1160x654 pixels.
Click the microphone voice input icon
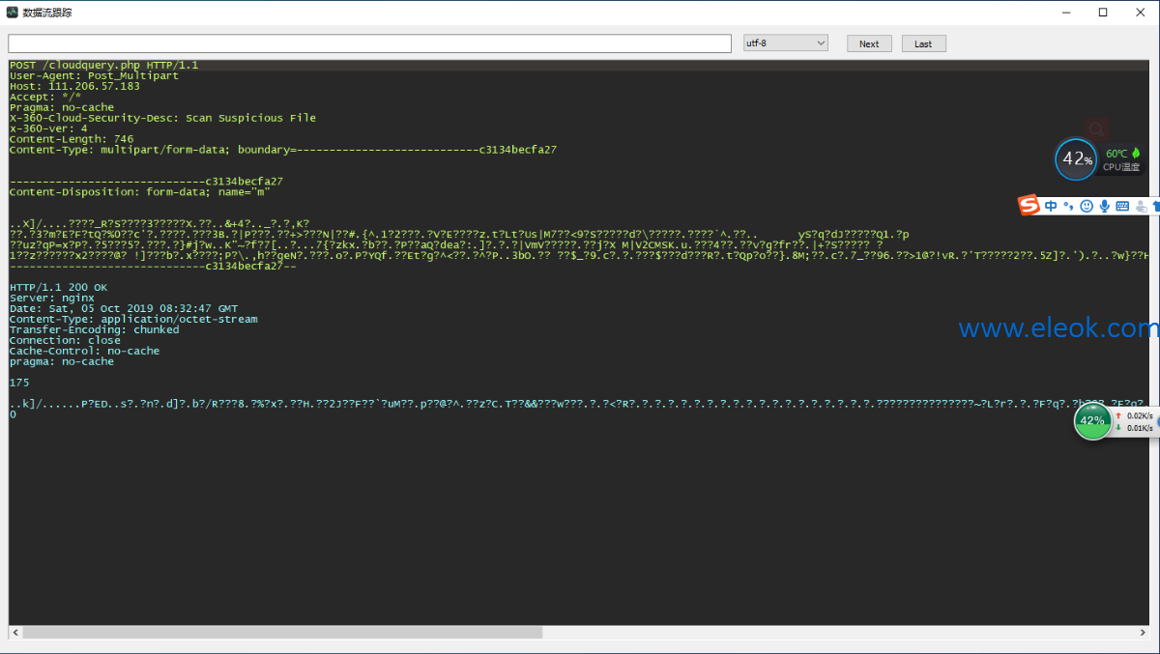[1104, 206]
